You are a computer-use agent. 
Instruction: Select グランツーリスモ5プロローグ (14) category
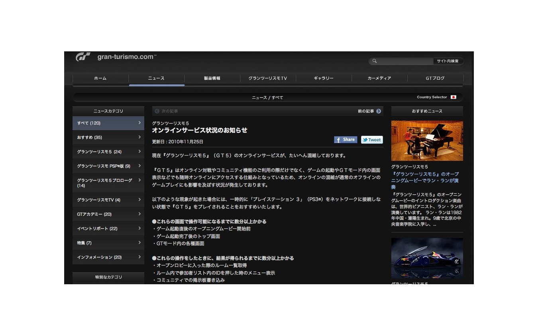tap(108, 183)
